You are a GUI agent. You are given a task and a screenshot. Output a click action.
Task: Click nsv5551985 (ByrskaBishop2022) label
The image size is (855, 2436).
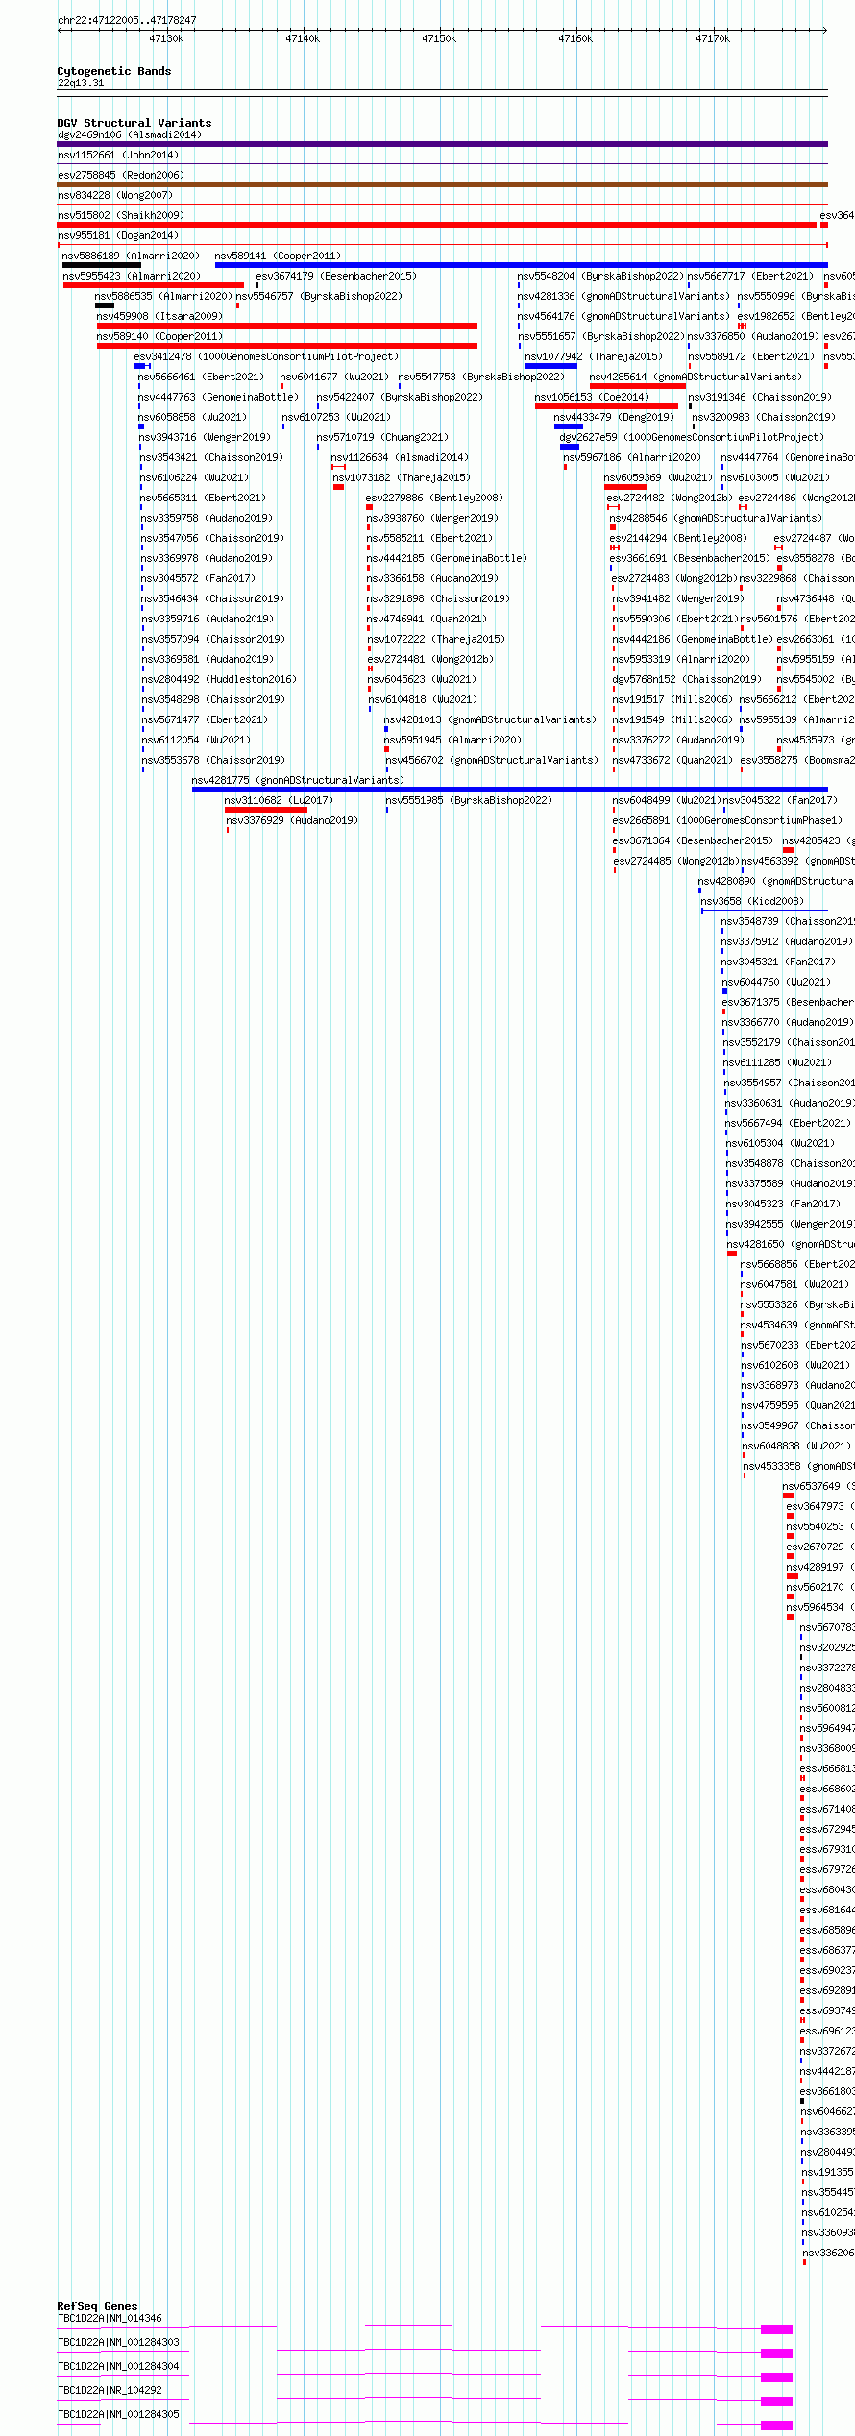tap(470, 800)
